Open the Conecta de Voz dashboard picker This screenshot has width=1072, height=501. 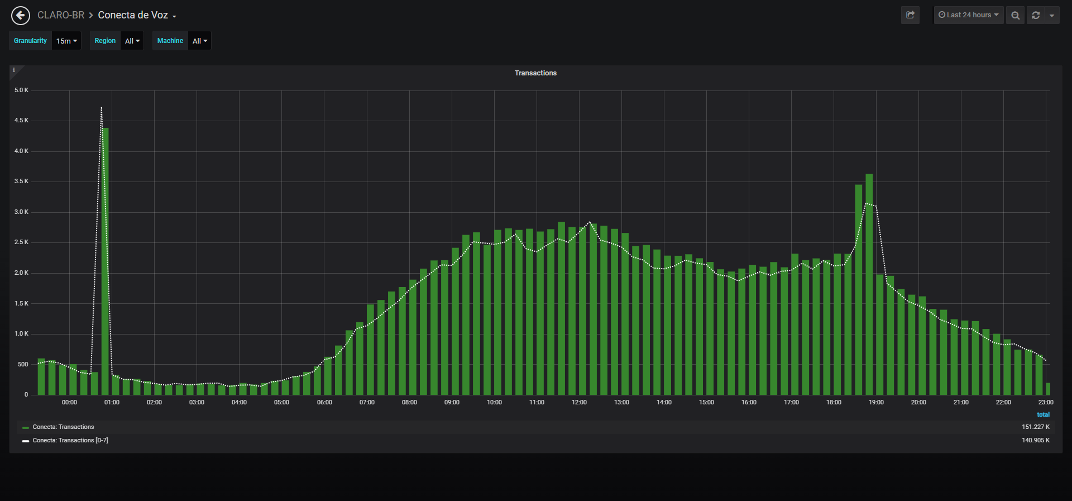point(137,15)
